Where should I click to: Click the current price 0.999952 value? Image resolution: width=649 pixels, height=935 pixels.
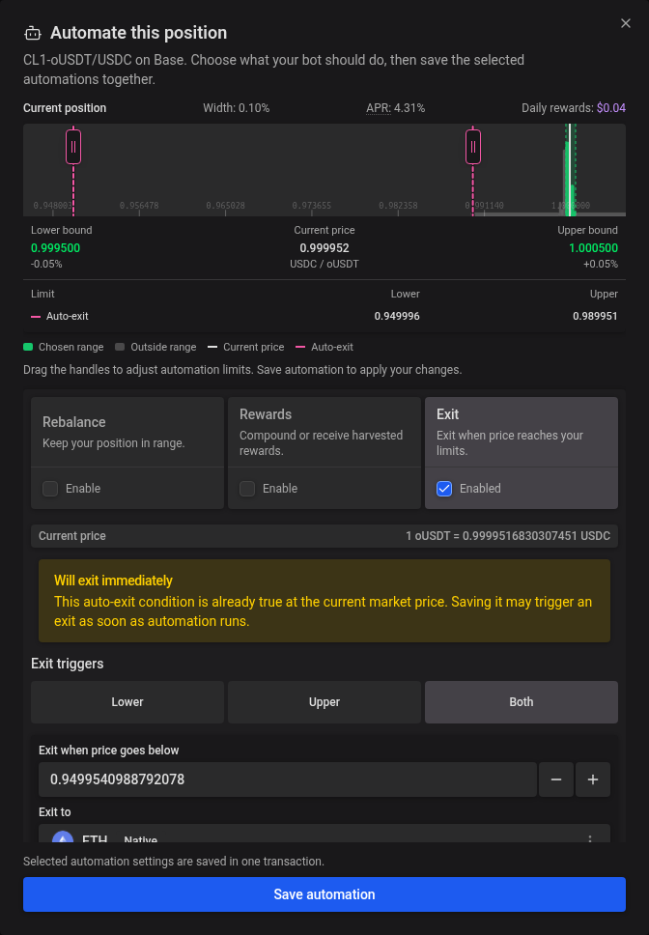[x=324, y=248]
